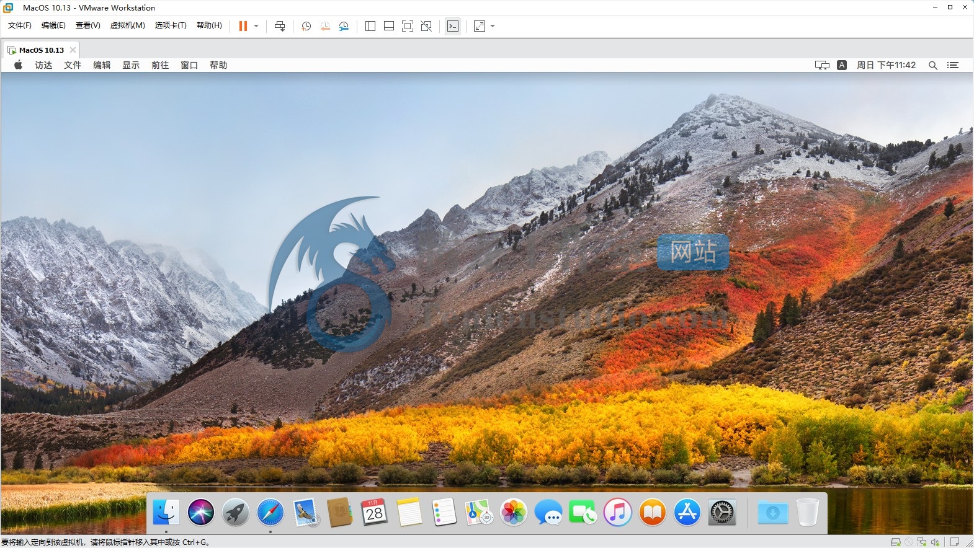Open the VMware 文件(F) menu

pos(20,25)
